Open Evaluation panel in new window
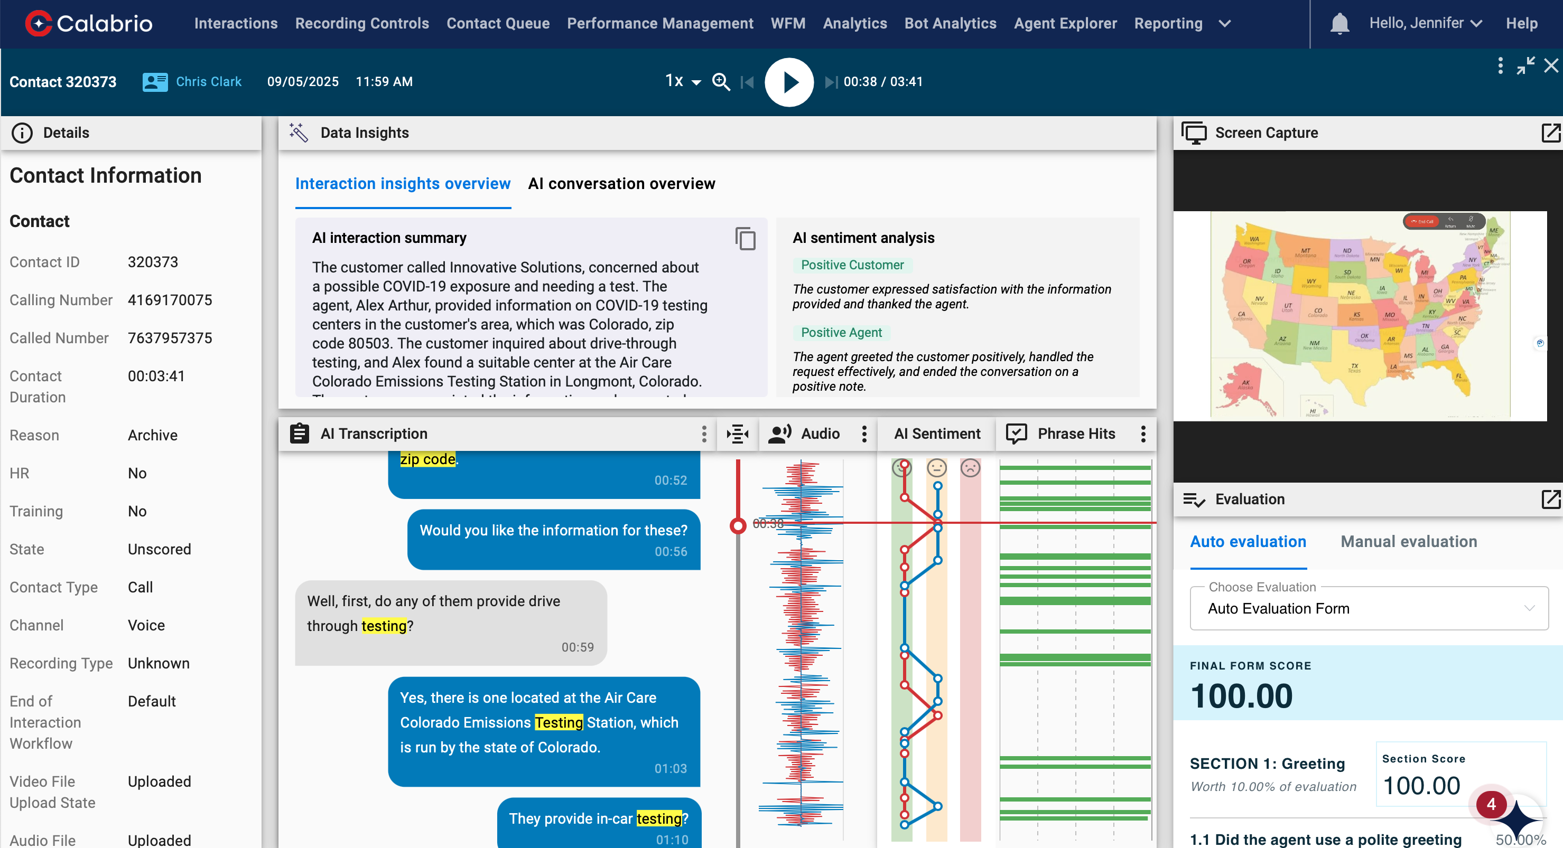This screenshot has height=848, width=1563. click(1550, 499)
